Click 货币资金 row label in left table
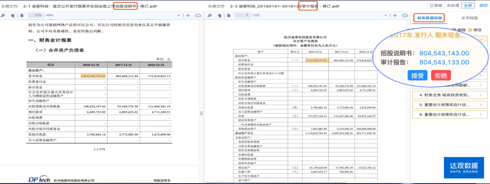Screen dimensions: 490x184 (x=35, y=76)
